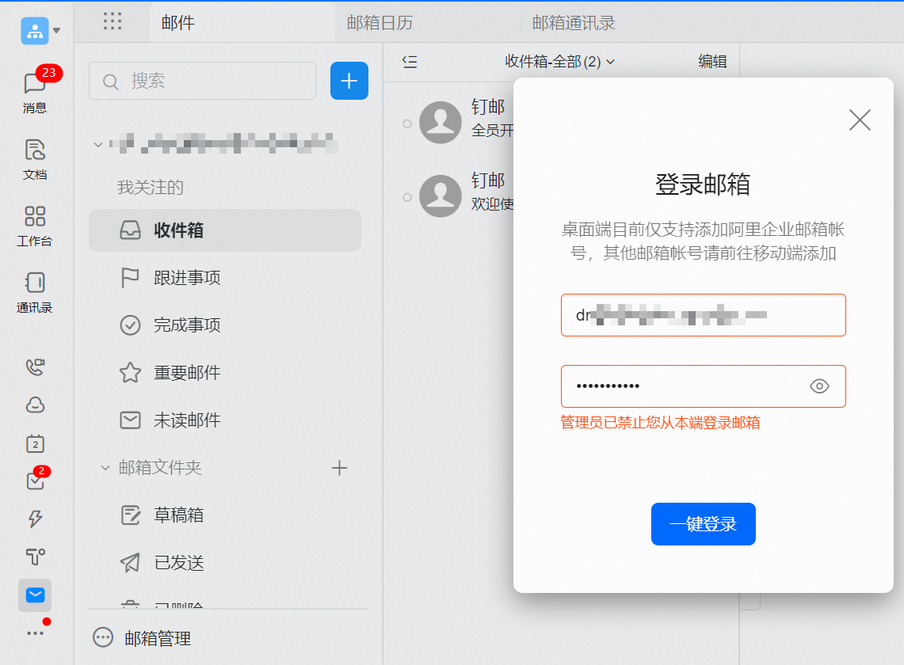Open the organization switcher icon
904x665 pixels.
[x=35, y=31]
